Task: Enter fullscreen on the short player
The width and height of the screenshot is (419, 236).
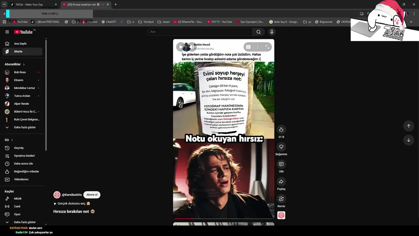Action: coord(267,47)
